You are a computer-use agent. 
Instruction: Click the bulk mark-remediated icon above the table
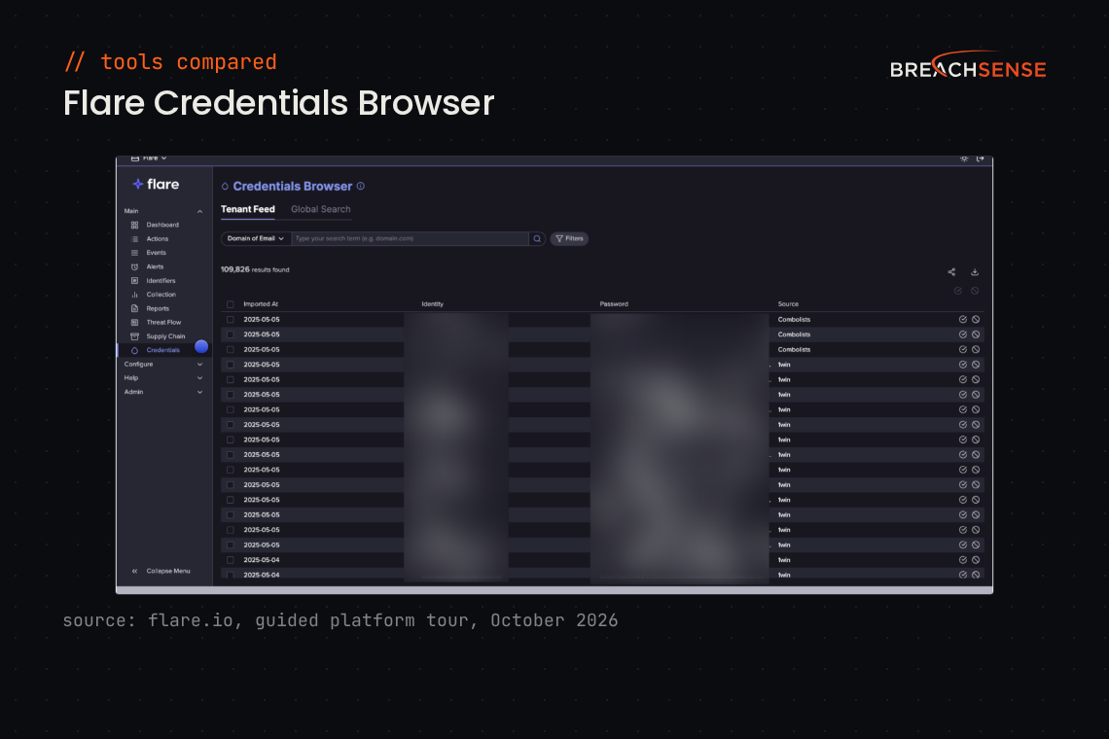click(x=957, y=291)
